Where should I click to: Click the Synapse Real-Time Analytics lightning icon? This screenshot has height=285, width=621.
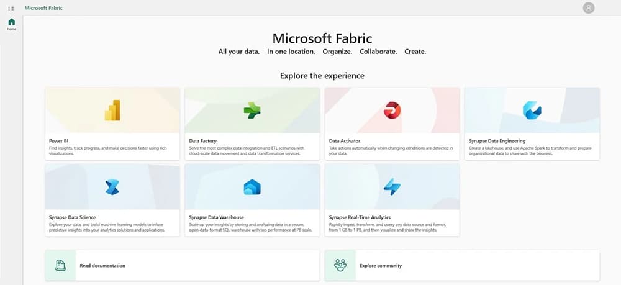(392, 187)
